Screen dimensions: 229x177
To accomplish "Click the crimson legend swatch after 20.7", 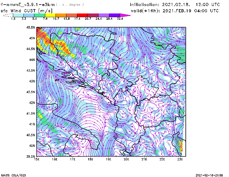I will click(93, 15).
